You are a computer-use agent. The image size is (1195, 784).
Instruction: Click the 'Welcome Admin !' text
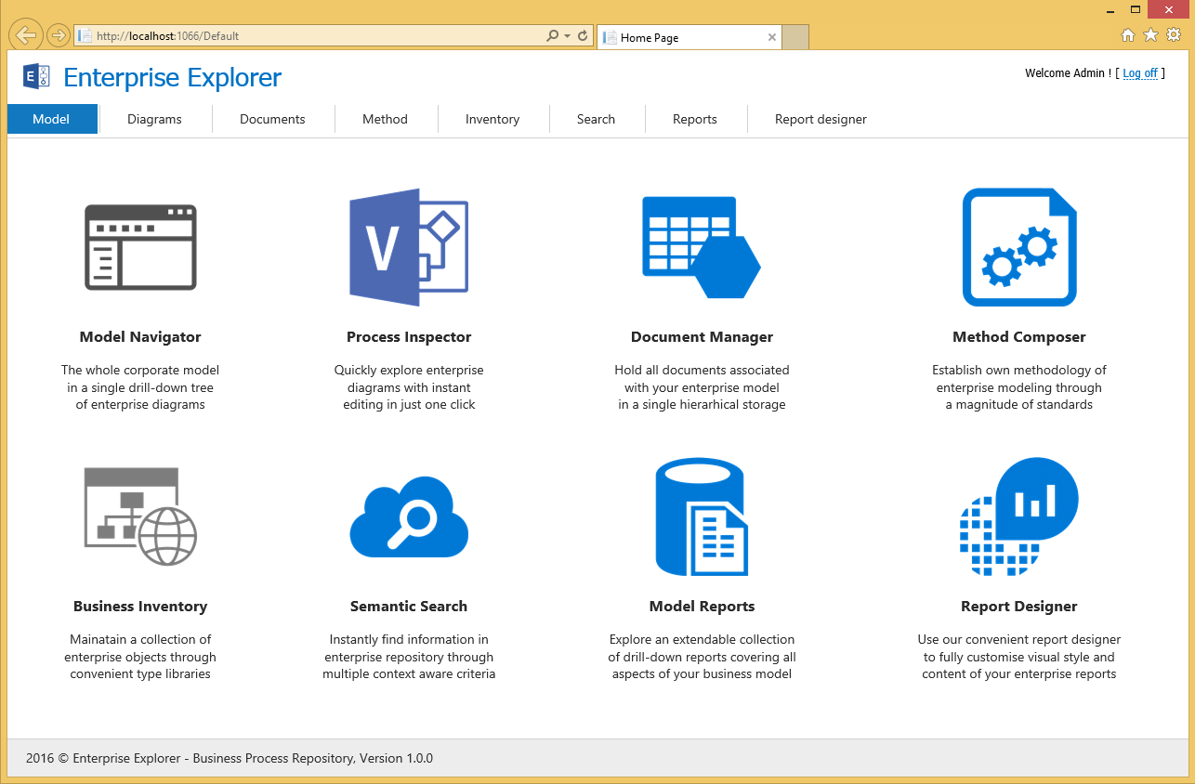(x=1068, y=73)
